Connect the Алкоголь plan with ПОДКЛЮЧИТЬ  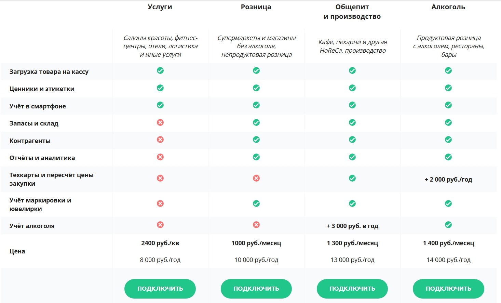tap(448, 289)
